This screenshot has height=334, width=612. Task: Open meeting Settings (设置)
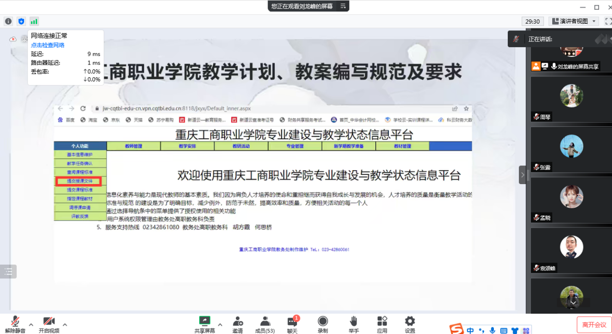(410, 324)
